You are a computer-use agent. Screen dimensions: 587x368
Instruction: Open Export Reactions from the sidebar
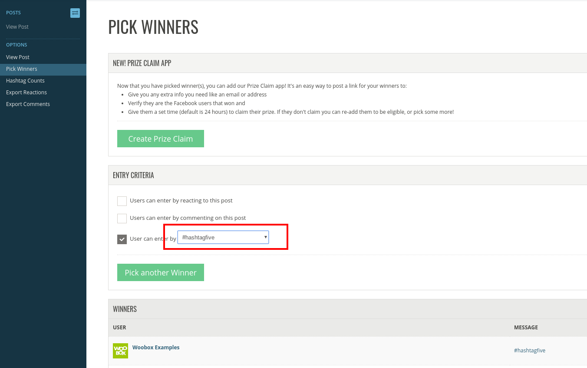pos(26,92)
